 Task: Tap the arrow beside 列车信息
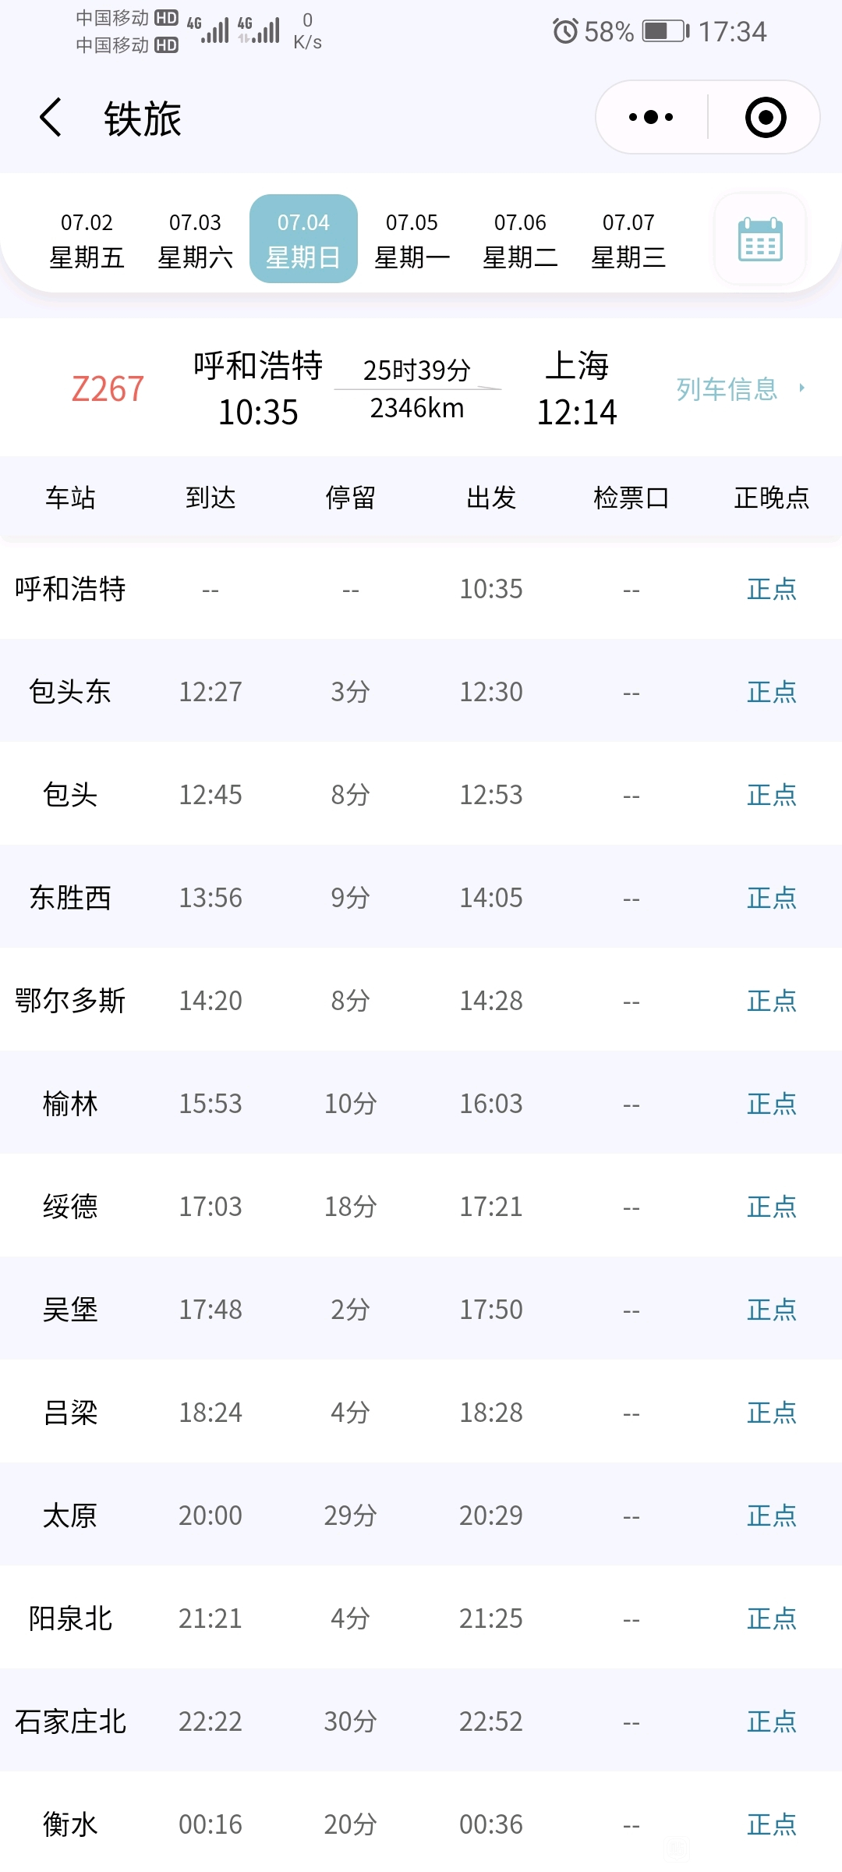pos(801,388)
